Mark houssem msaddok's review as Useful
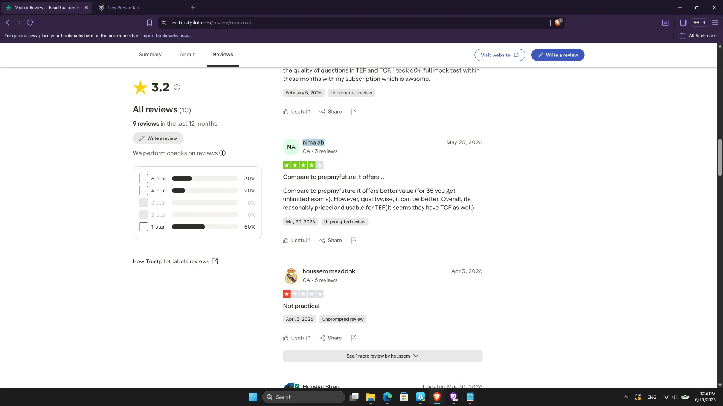The image size is (723, 406). coord(297,338)
